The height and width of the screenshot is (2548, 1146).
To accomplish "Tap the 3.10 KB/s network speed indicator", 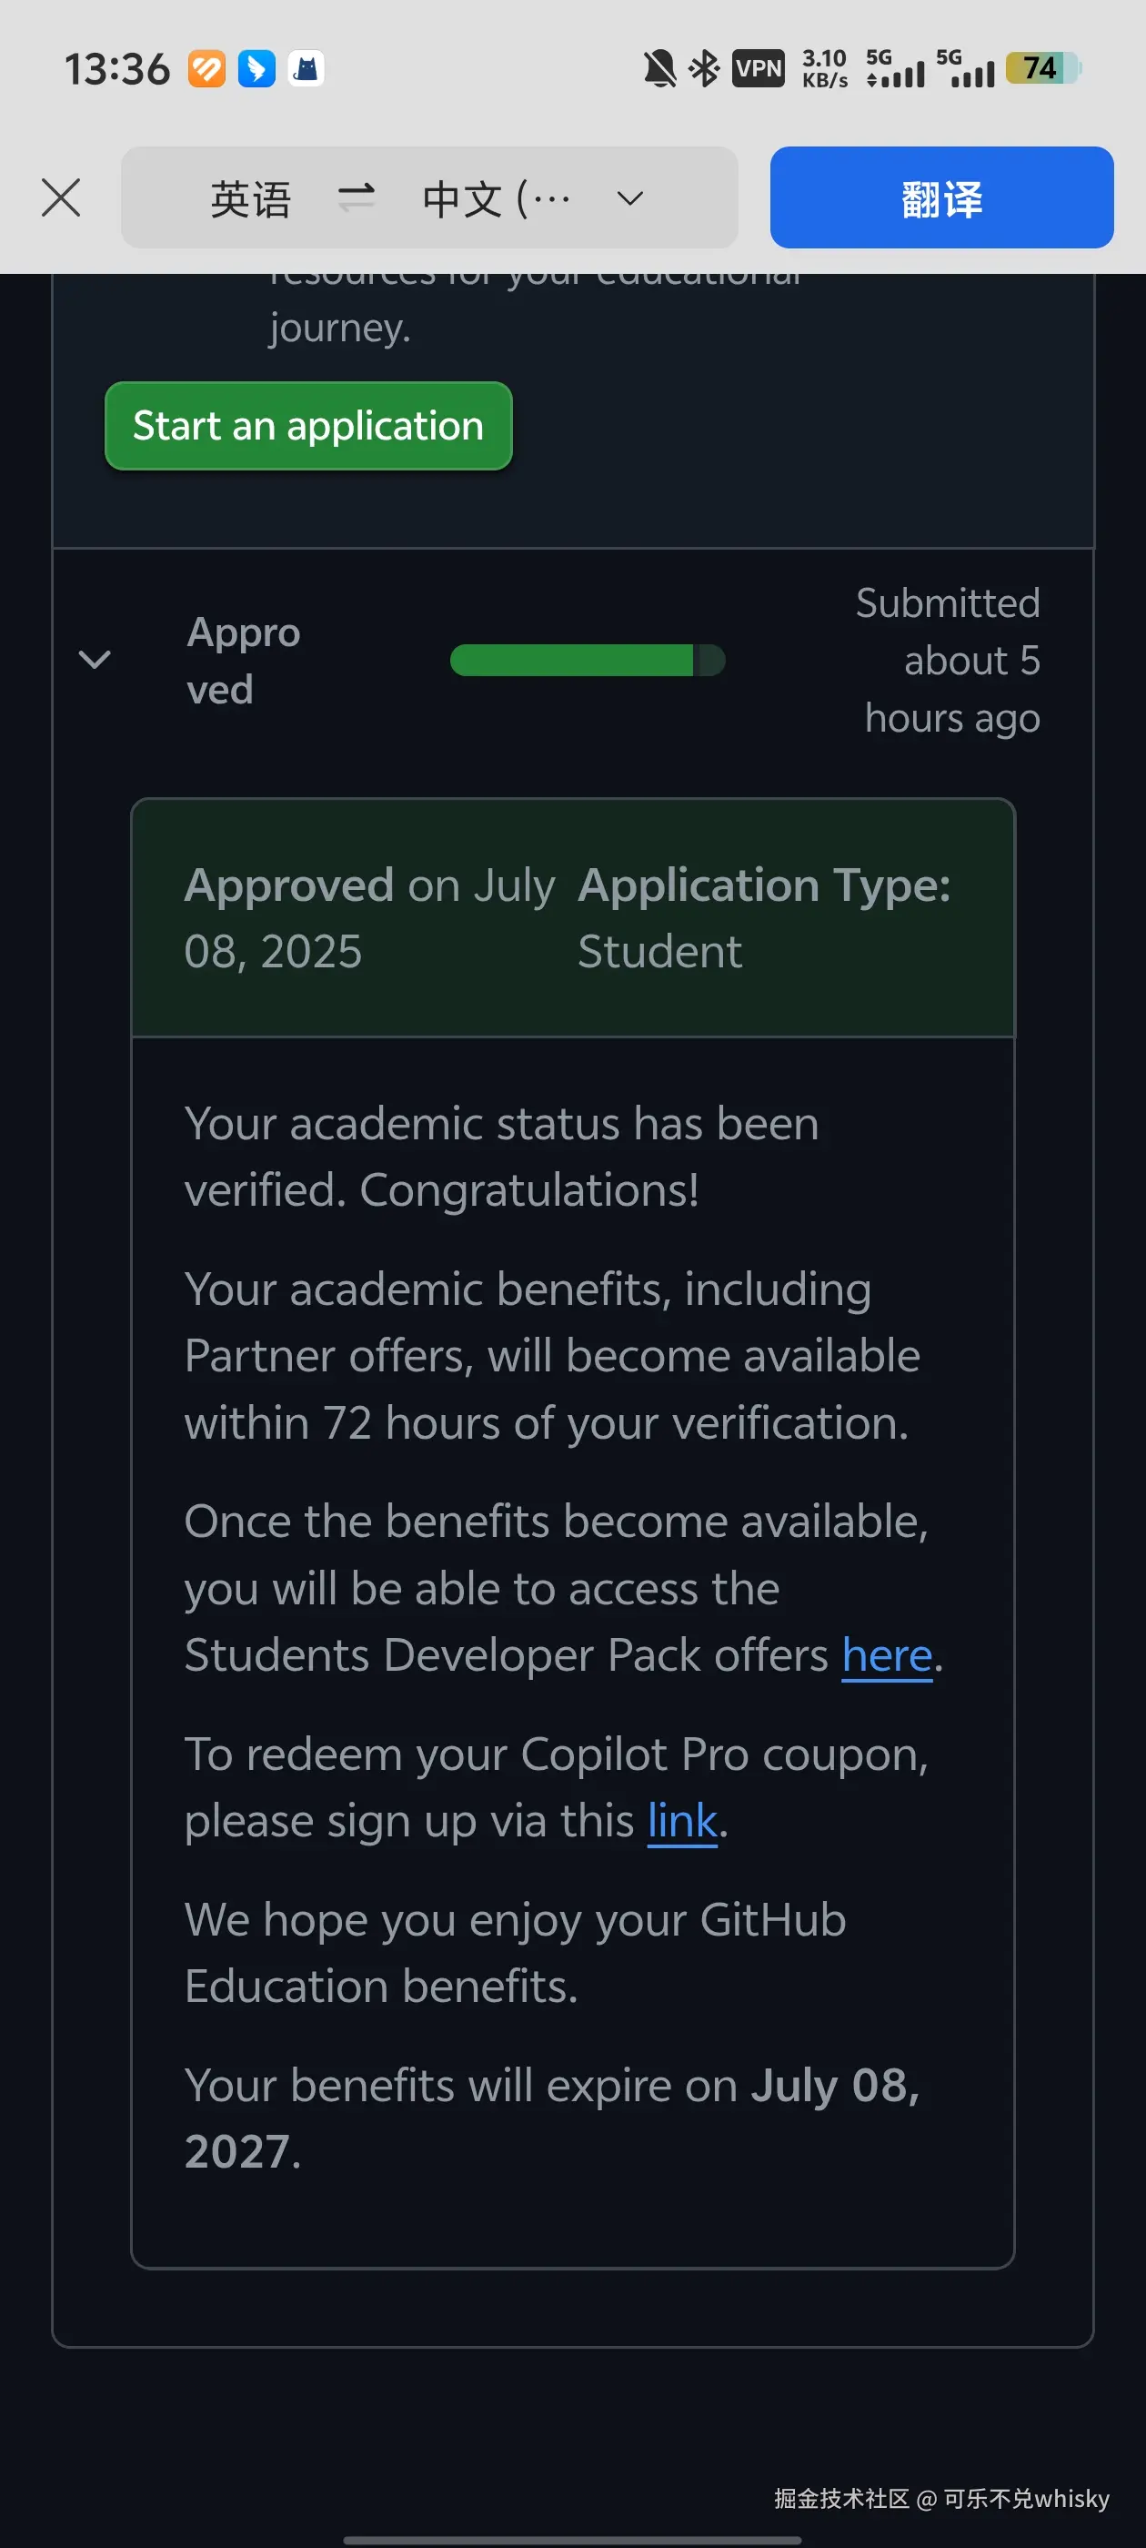I will click(824, 69).
